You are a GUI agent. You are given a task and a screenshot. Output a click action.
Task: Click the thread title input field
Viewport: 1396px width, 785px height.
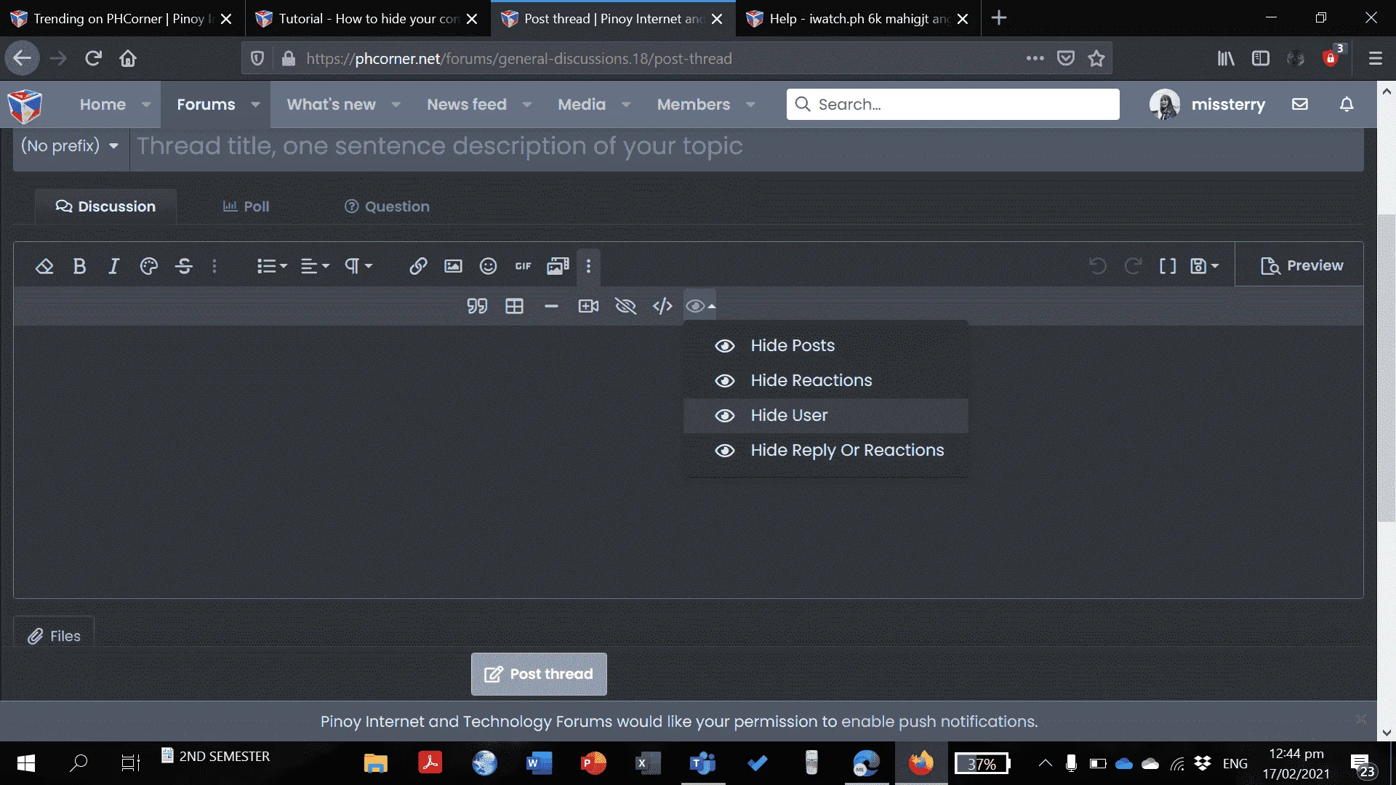(x=746, y=147)
